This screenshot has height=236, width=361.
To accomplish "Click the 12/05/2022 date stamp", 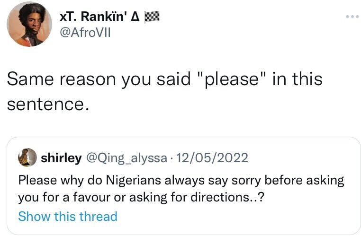I will pos(212,158).
